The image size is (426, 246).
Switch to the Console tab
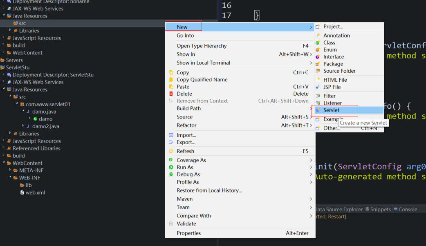coord(405,209)
